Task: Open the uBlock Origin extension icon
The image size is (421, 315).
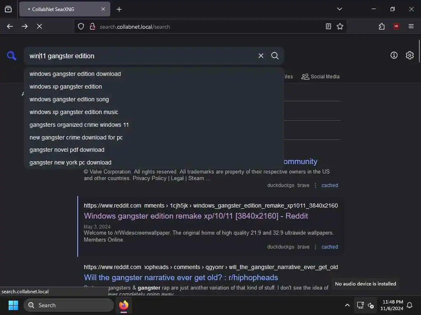Action: tap(396, 26)
